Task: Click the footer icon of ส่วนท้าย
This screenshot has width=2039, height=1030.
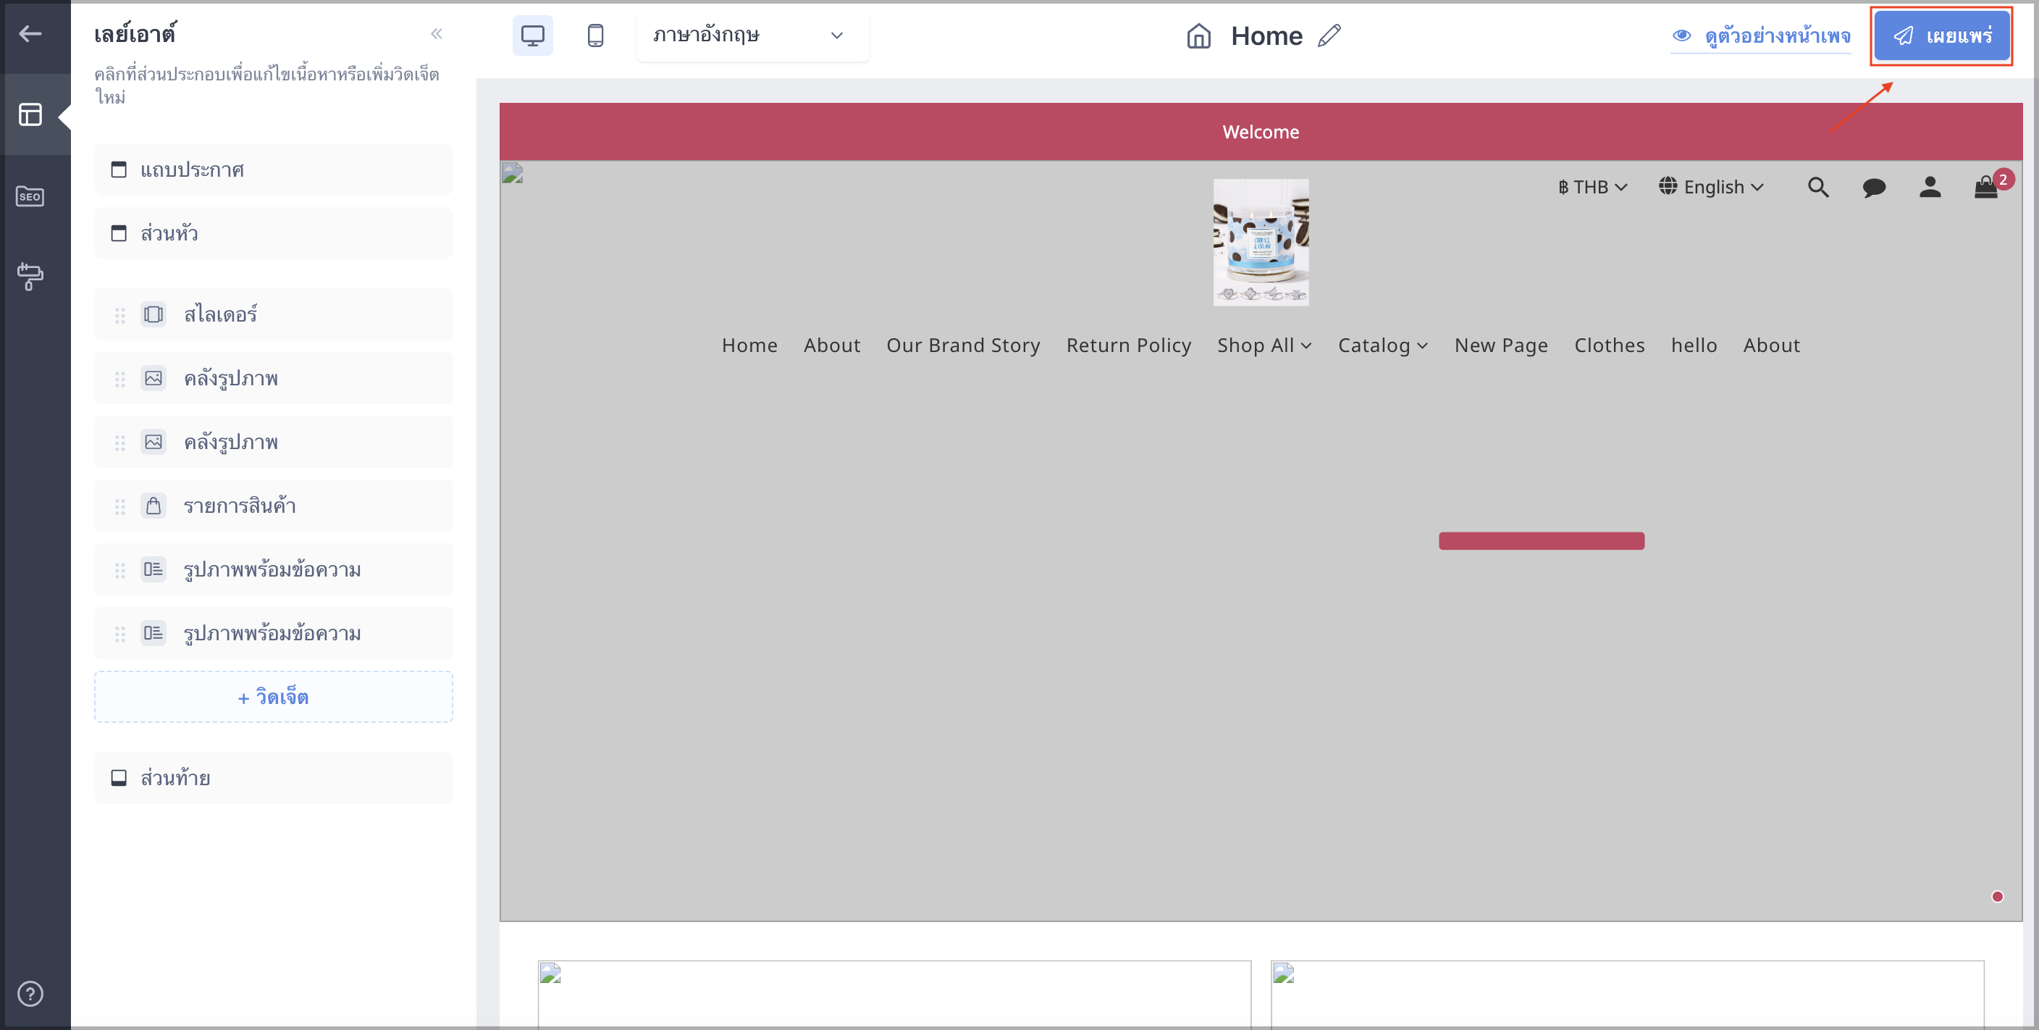Action: [x=119, y=777]
